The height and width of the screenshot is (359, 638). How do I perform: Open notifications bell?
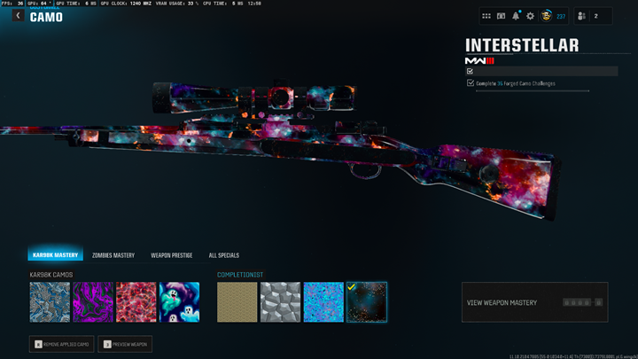click(516, 16)
